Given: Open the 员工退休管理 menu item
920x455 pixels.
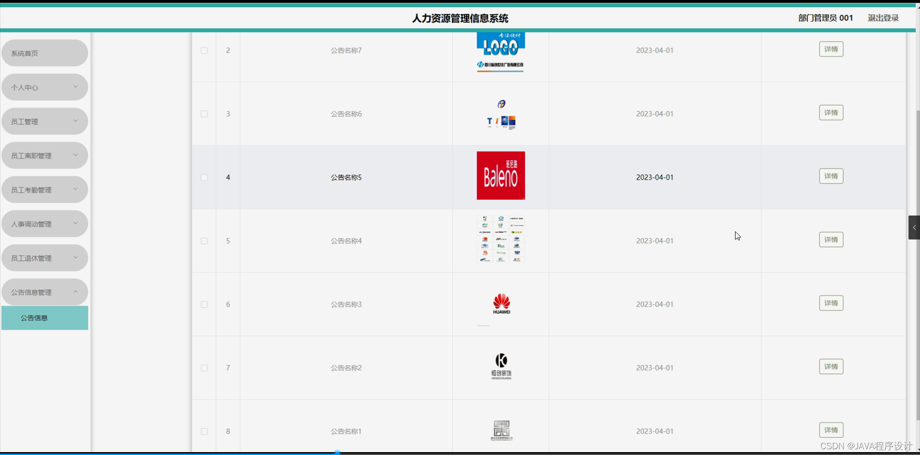Looking at the screenshot, I should tap(45, 258).
